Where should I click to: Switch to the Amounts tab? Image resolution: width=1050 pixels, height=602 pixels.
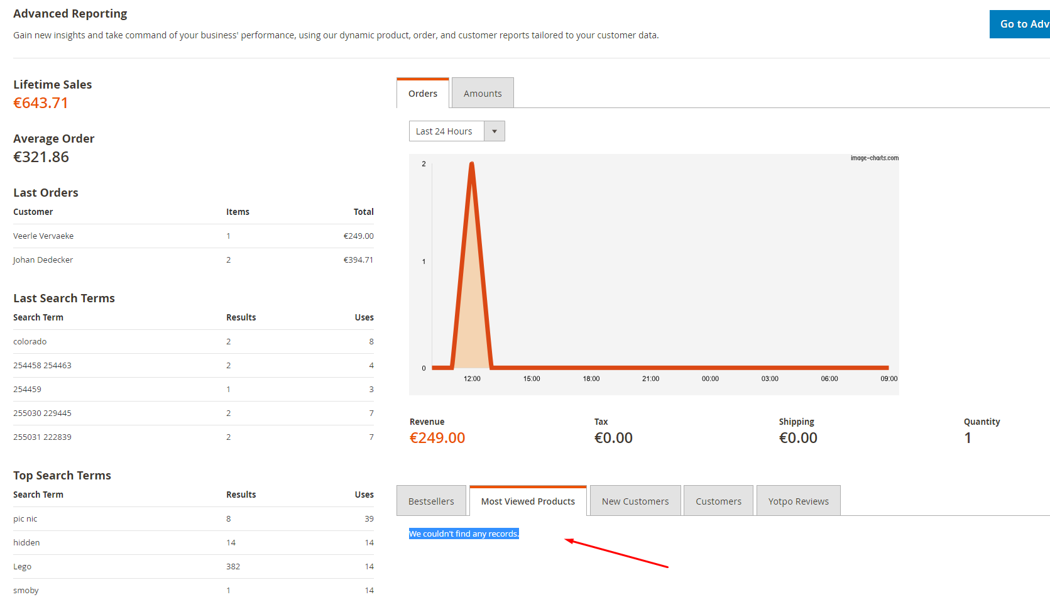point(482,94)
